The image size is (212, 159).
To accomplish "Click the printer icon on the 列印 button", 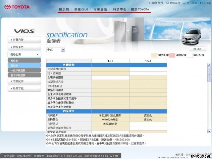I will click(194, 49).
